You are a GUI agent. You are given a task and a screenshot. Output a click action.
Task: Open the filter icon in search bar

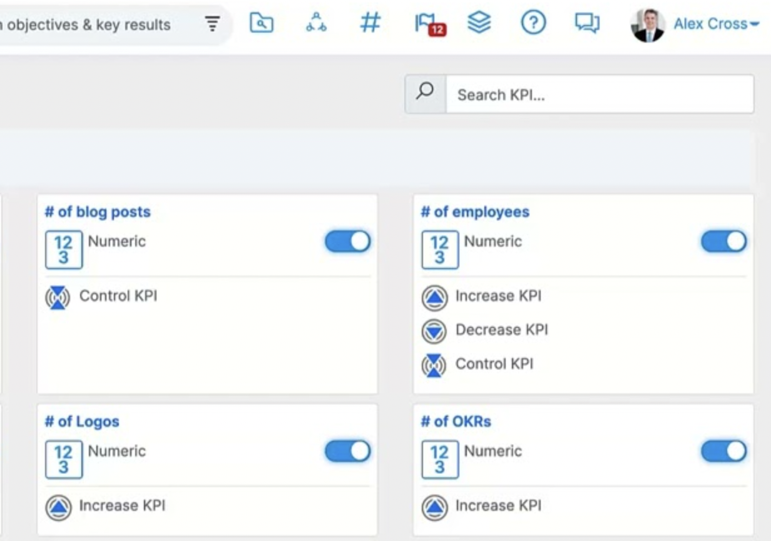[x=213, y=24]
